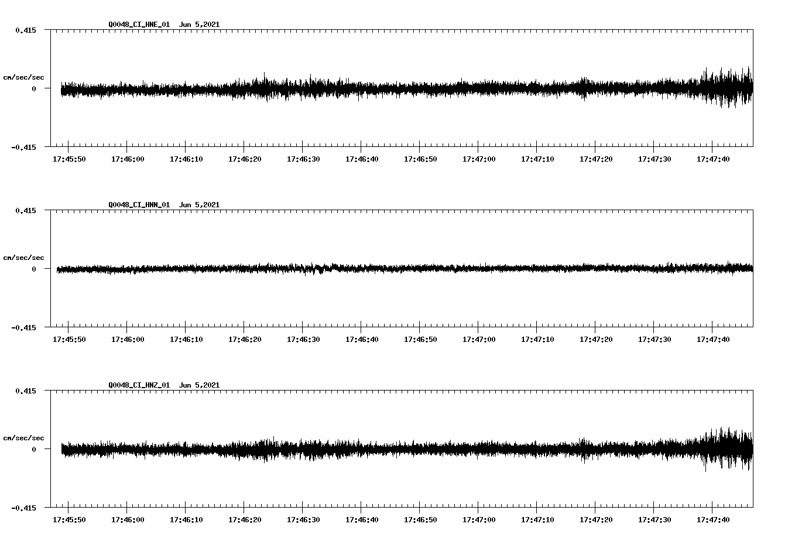Click 17:47:00 time label under HNN plot
795x541 pixels.
point(479,340)
